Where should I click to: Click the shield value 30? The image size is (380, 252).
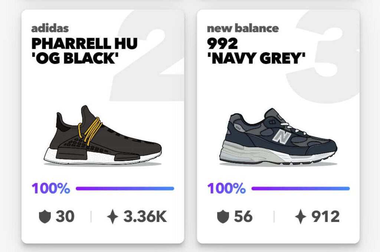[x=65, y=216]
